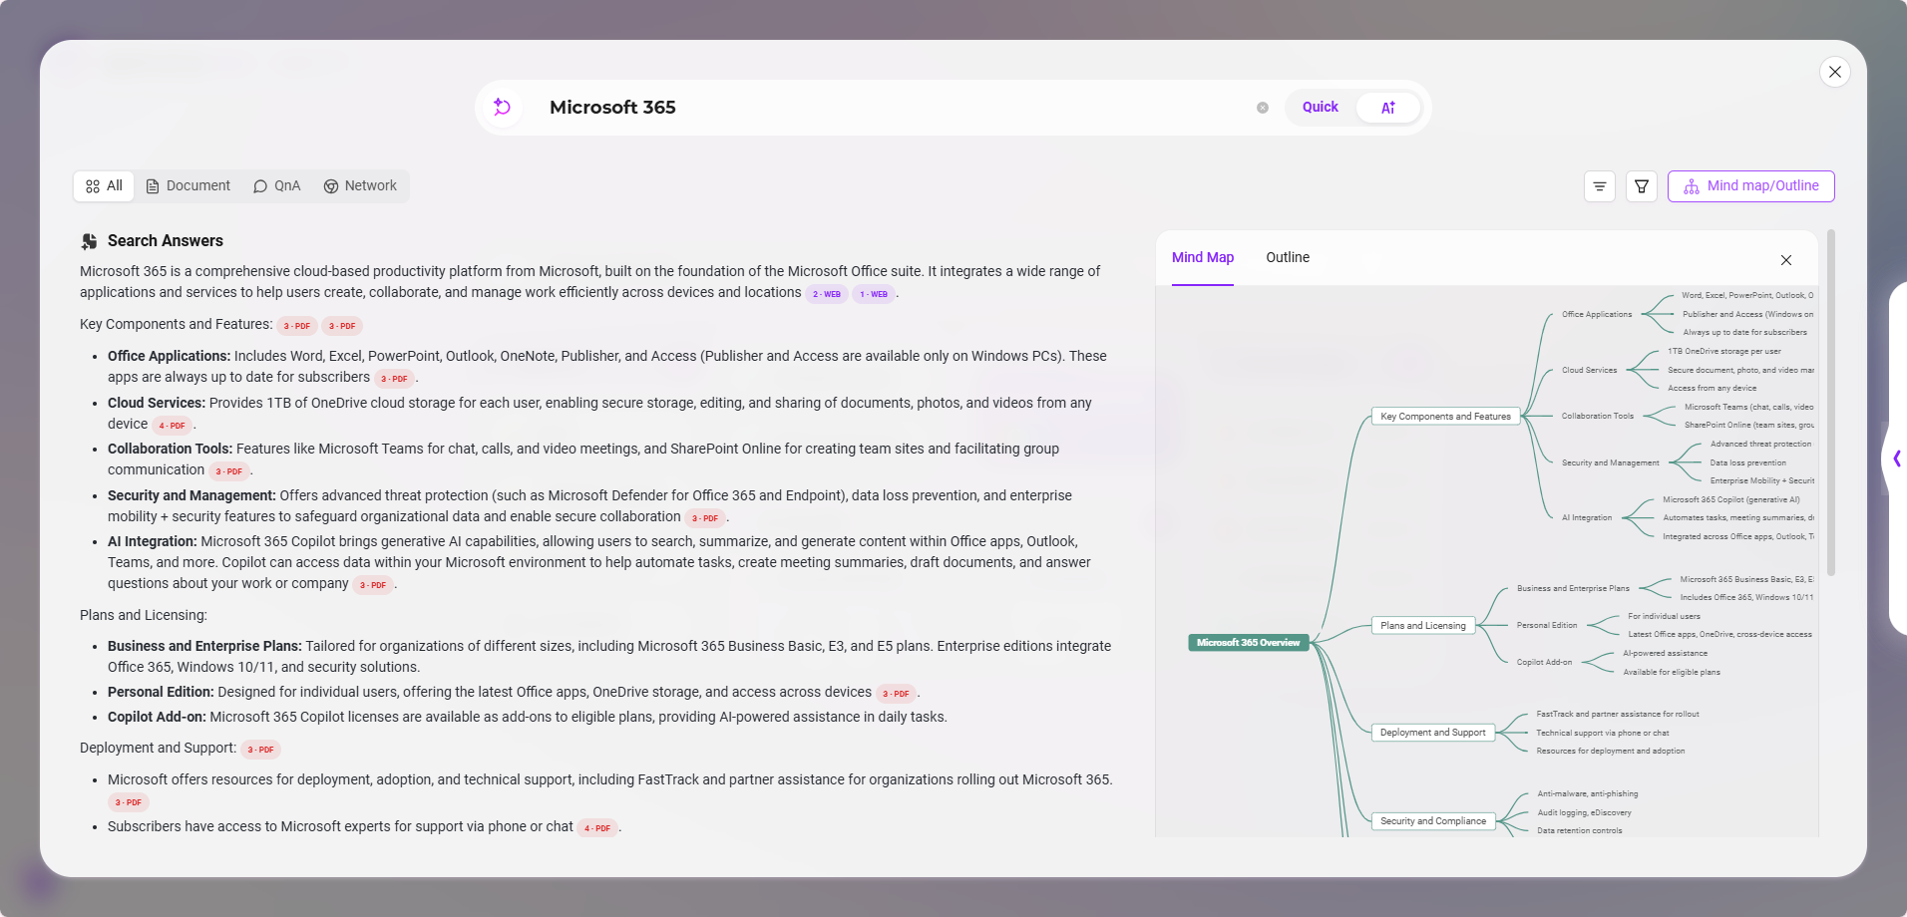Open PDF citation after Office Applications bullet

coord(394,379)
